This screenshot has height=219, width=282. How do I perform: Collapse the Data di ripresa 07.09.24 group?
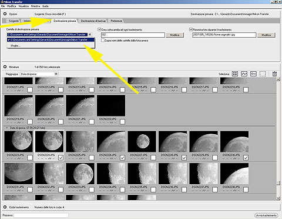point(7,128)
